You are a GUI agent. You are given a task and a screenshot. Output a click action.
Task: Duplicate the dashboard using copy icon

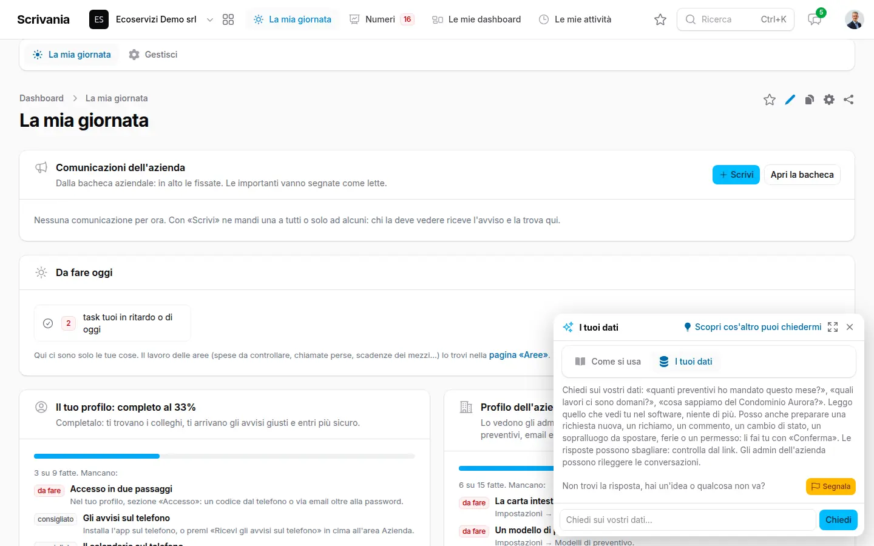coord(810,99)
